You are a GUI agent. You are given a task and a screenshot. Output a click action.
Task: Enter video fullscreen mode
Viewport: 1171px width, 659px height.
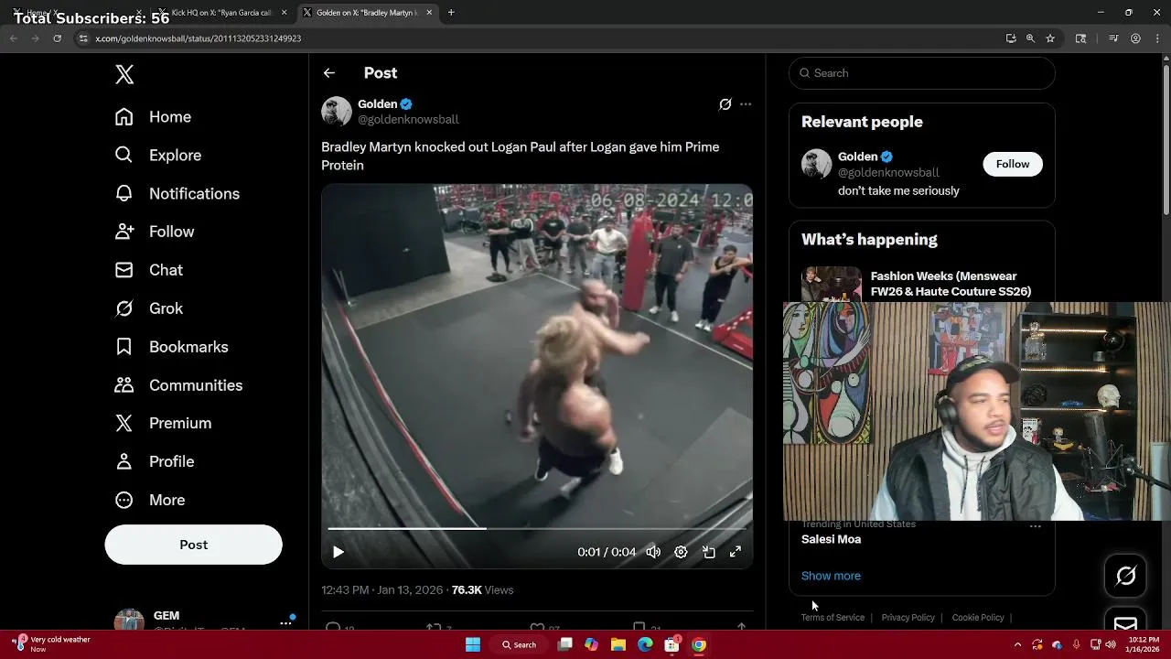tap(736, 552)
